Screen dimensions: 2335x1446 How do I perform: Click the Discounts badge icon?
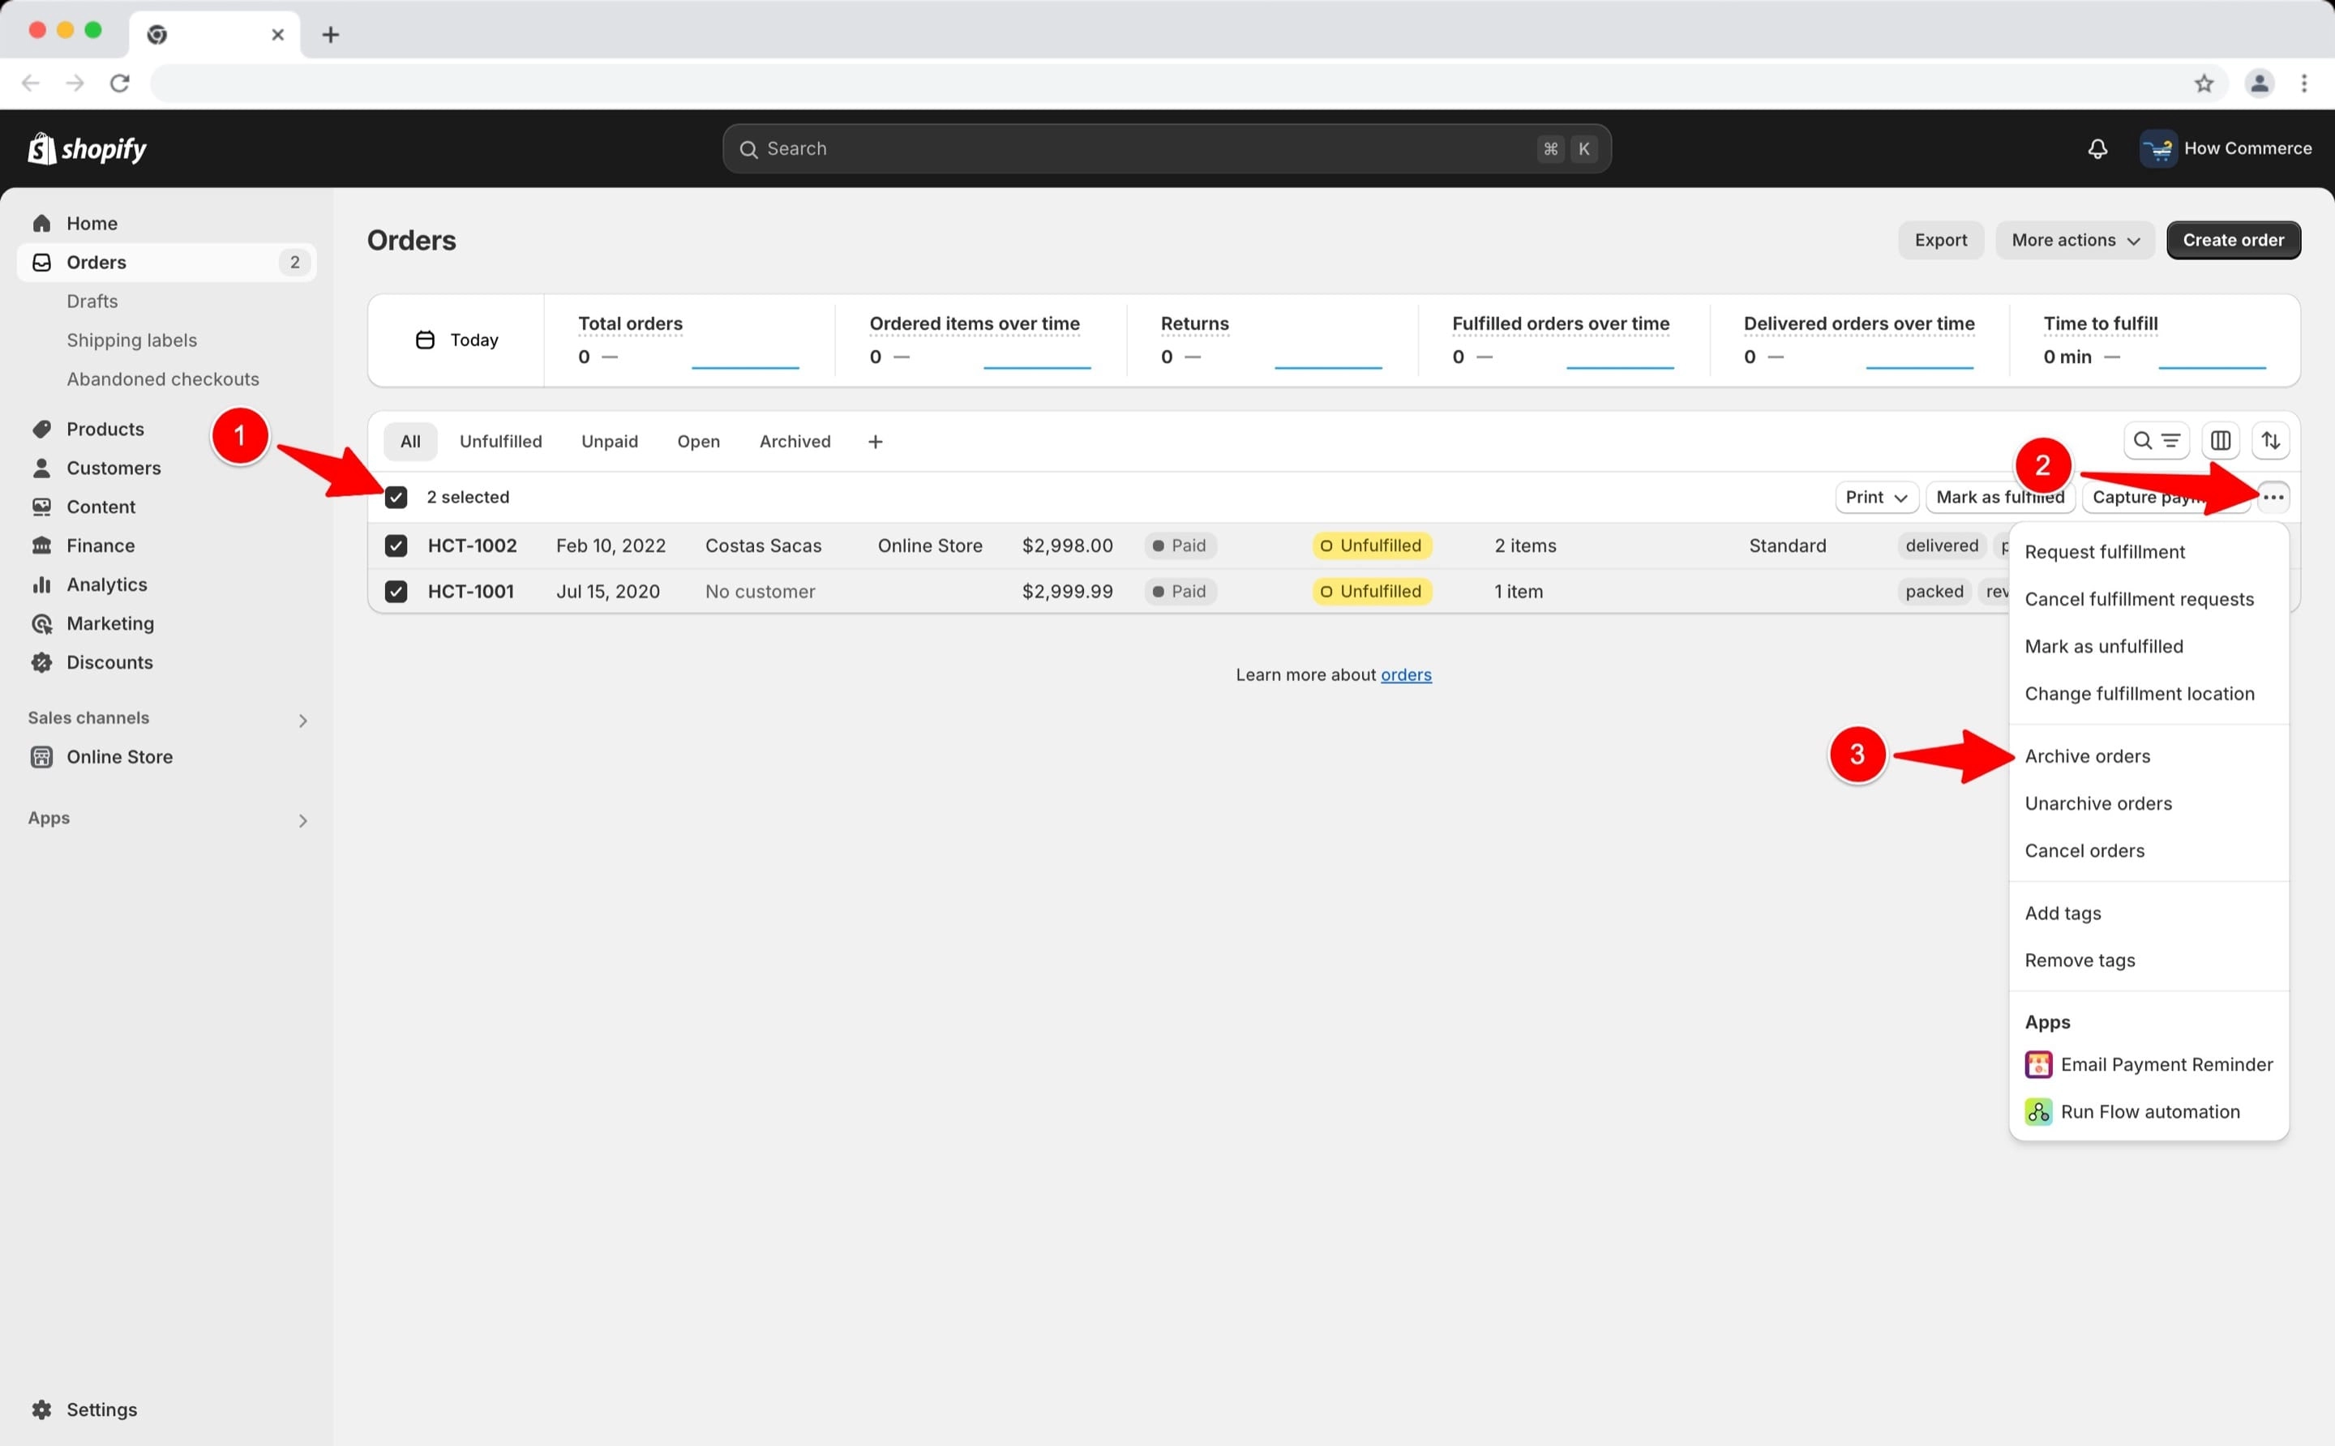pos(41,661)
